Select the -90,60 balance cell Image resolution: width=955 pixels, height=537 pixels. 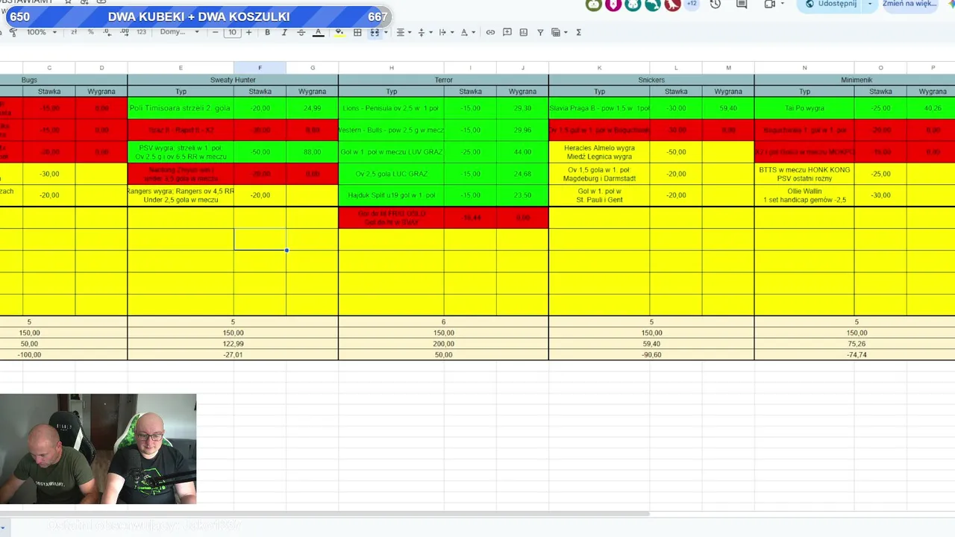pos(651,355)
